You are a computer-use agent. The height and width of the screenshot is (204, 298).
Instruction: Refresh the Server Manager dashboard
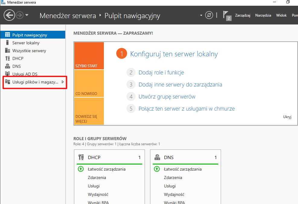coord(209,15)
